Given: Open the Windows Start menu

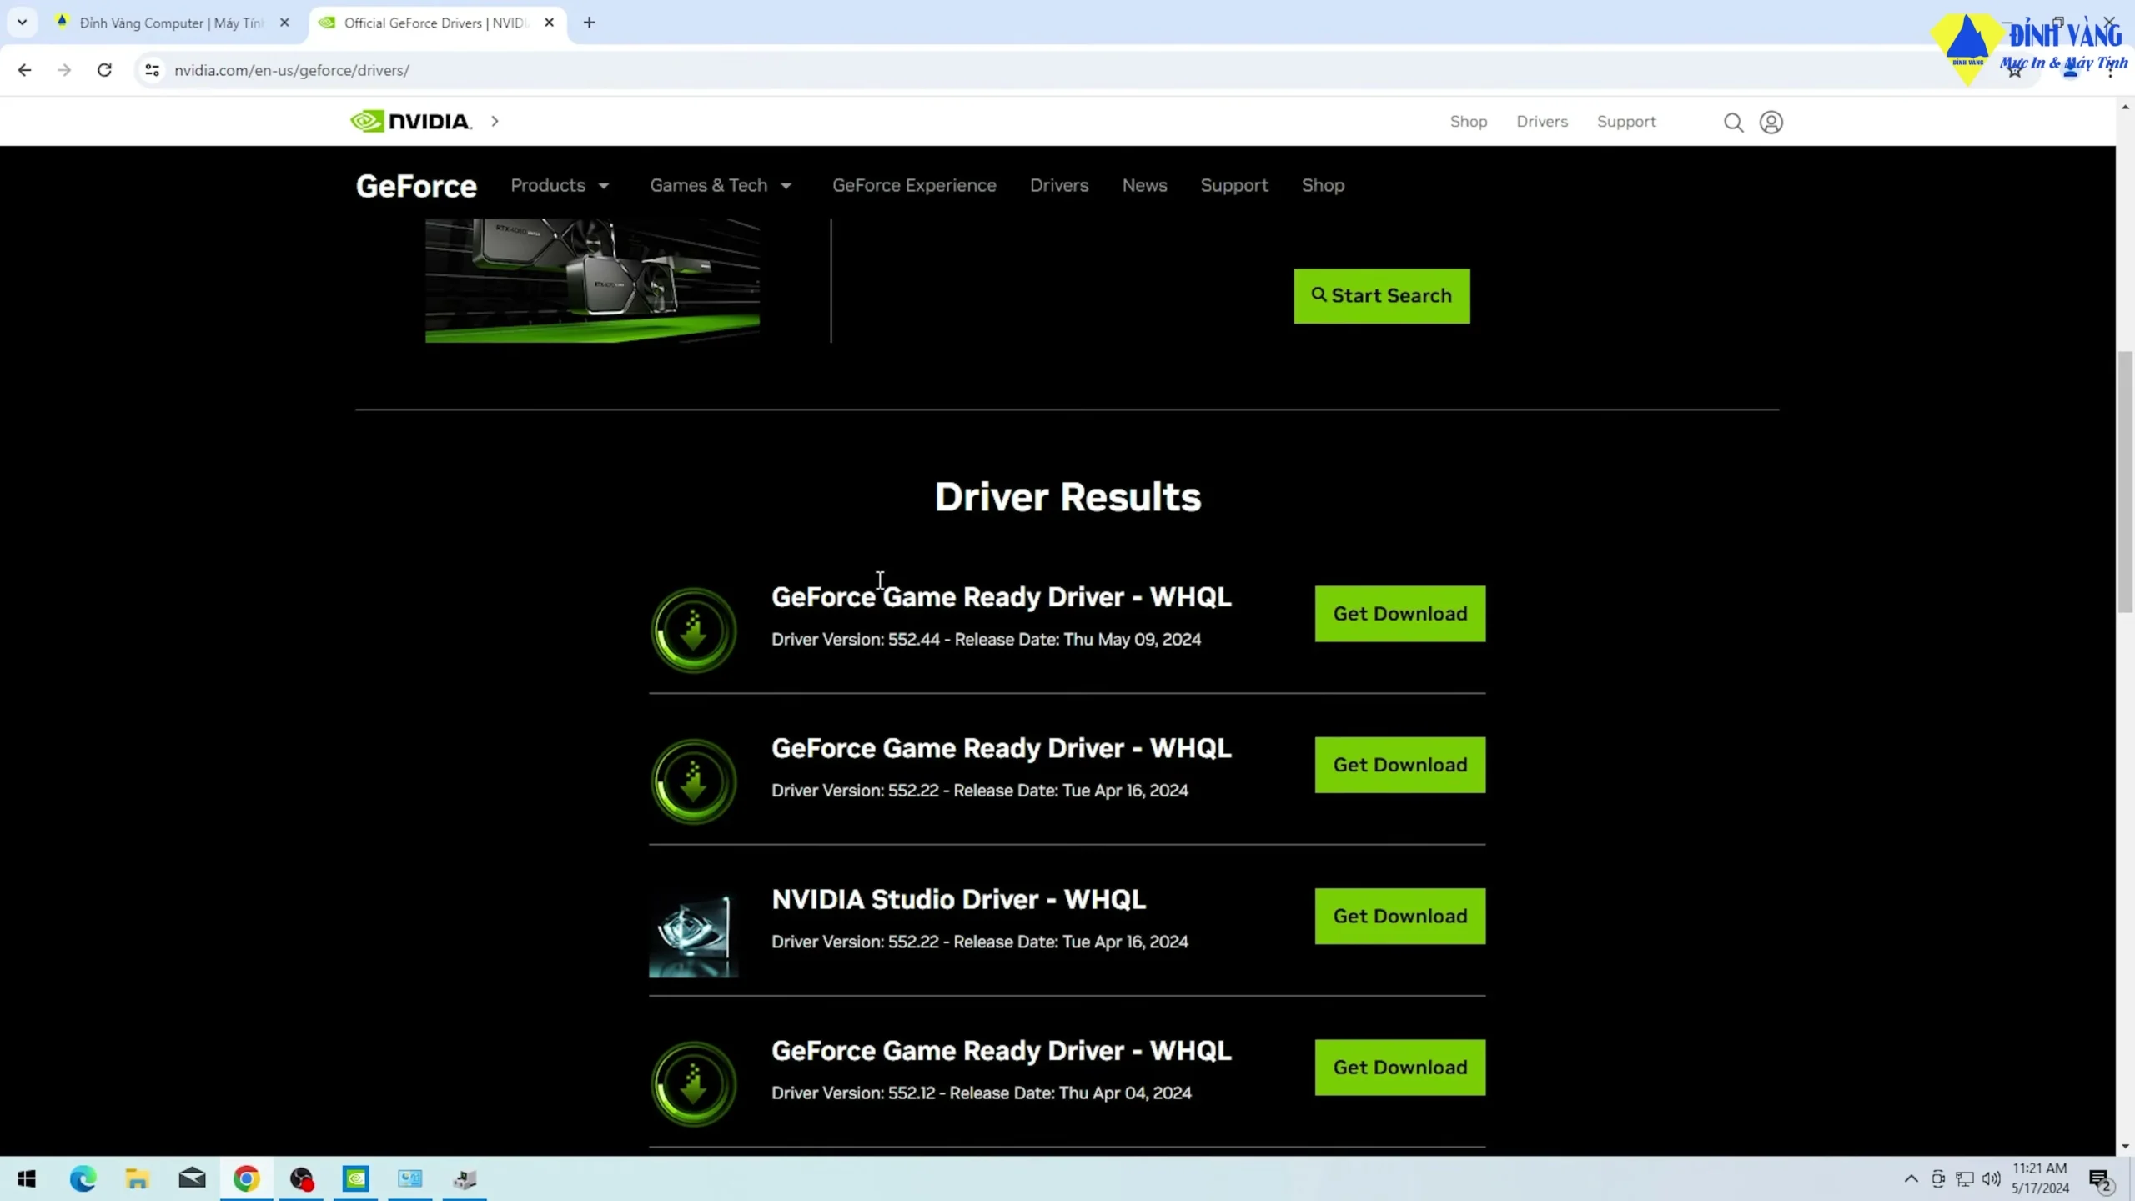Looking at the screenshot, I should click(27, 1178).
